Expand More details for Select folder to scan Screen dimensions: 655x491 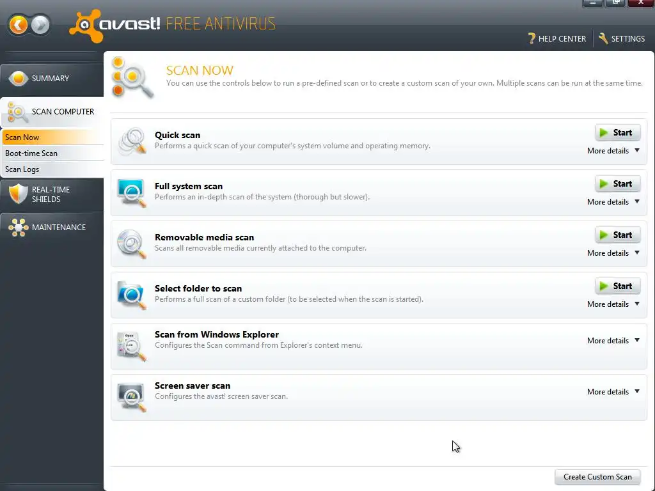613,304
